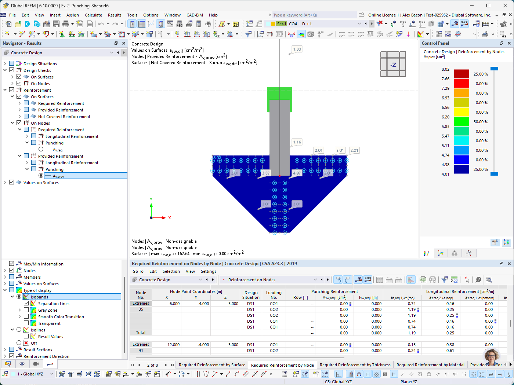The image size is (514, 385).
Task: Select the Isolines radio button
Action: [x=19, y=330]
